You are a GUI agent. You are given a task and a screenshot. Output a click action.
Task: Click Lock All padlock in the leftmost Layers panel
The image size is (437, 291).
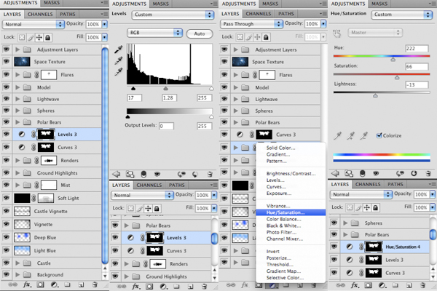coord(47,37)
